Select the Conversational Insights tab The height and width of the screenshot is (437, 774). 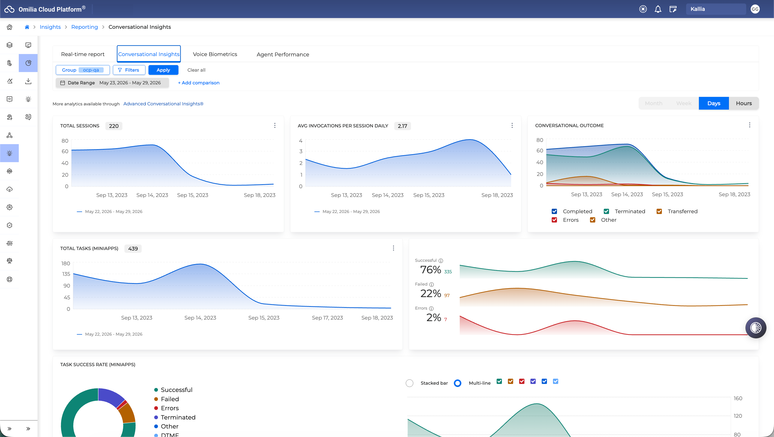coord(149,54)
